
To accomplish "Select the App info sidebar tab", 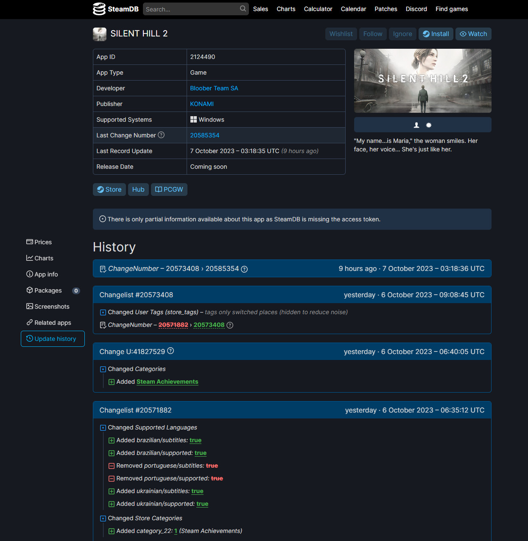I will pos(53,274).
